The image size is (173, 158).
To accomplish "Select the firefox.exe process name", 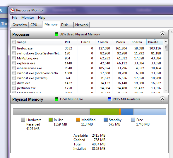I will (25, 48).
